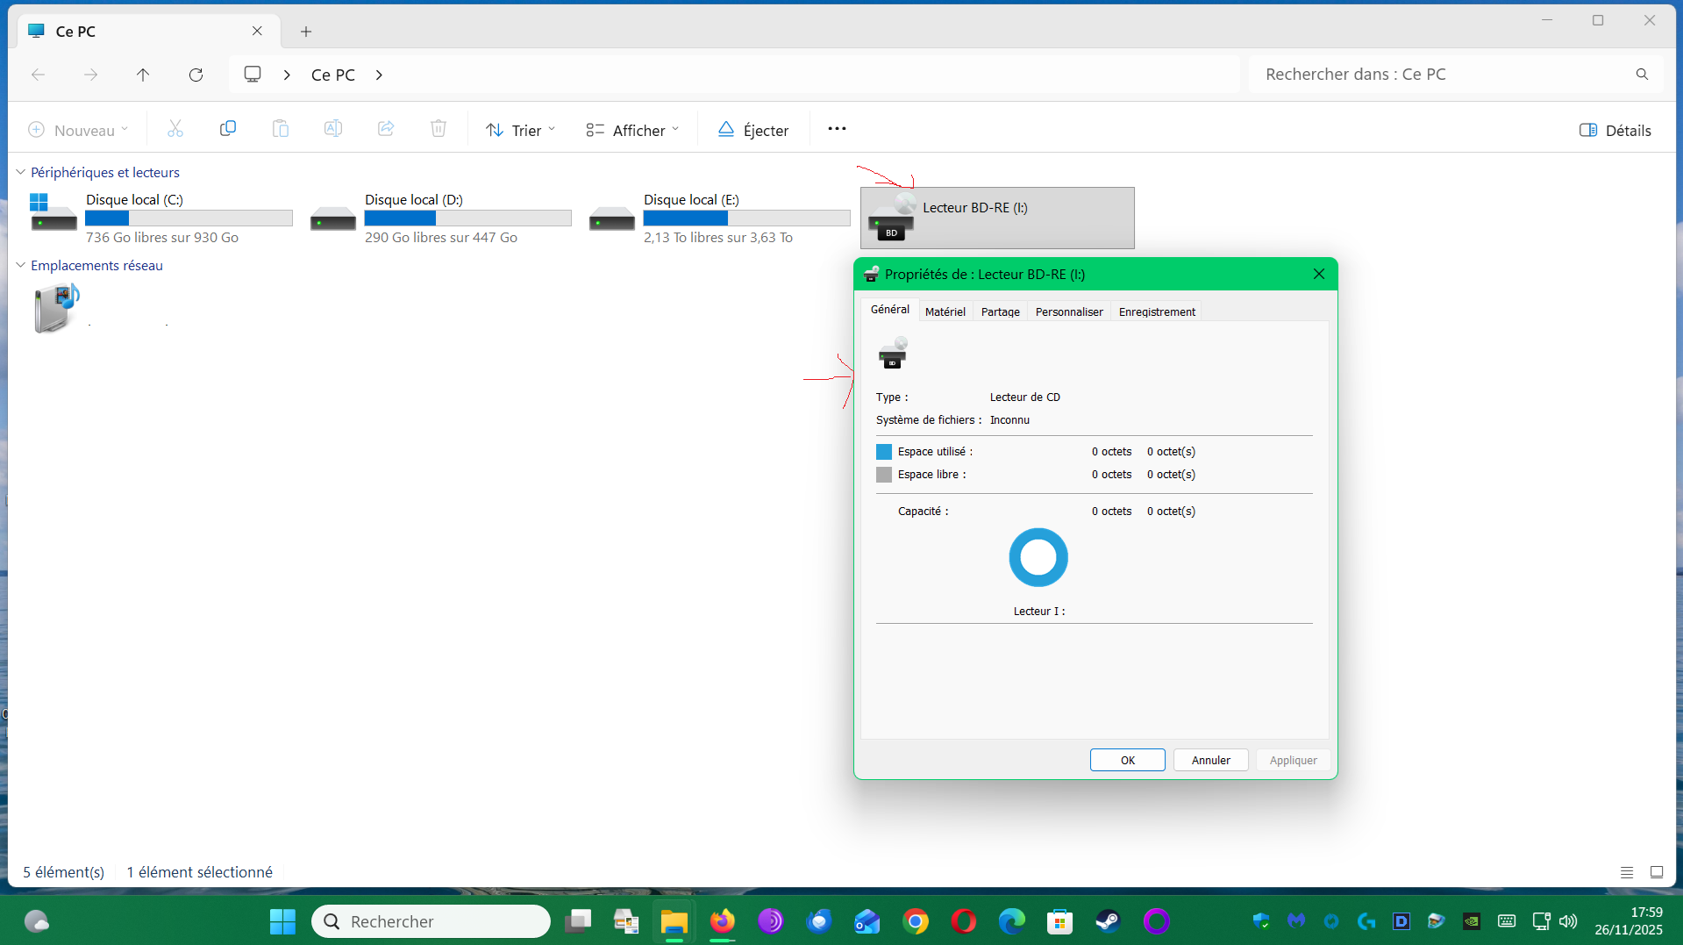Open the Enregistrement tab
1683x945 pixels.
[1157, 311]
